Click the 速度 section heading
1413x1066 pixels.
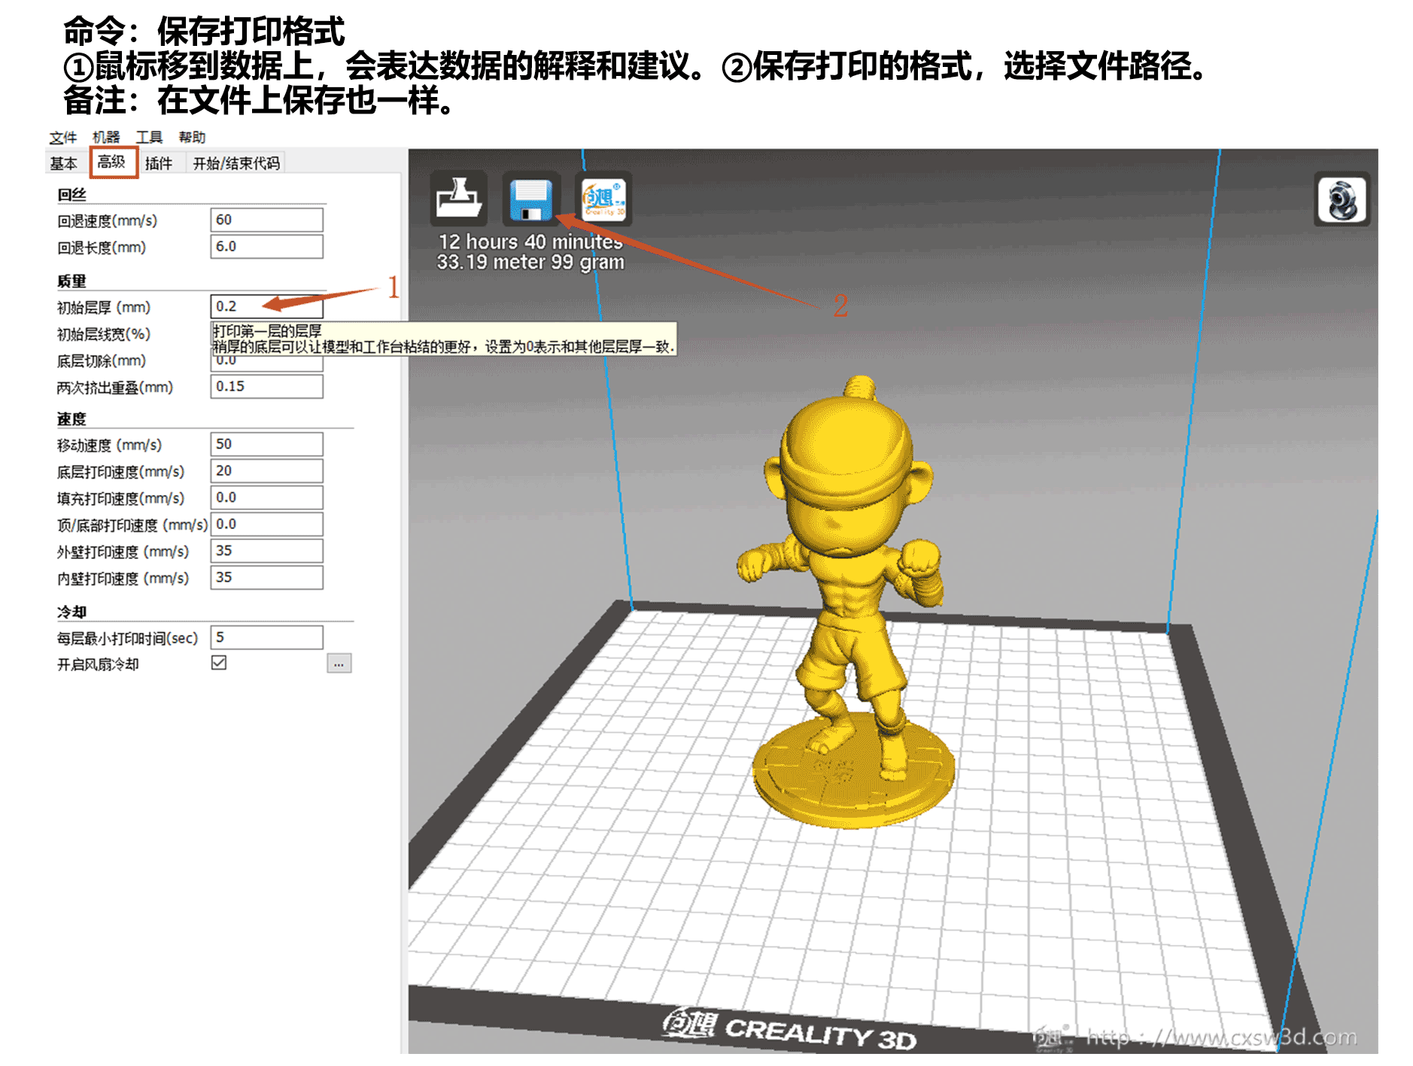pos(71,419)
